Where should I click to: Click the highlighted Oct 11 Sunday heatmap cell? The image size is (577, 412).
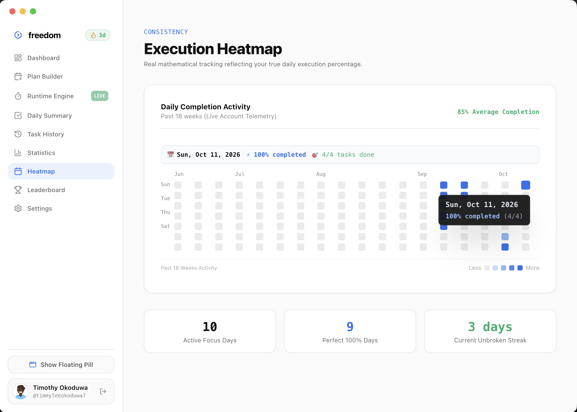pos(526,185)
